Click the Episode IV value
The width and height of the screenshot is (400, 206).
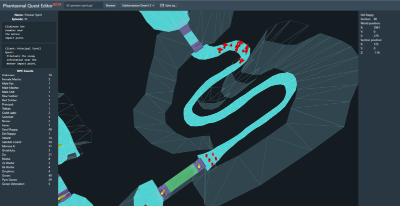26,19
